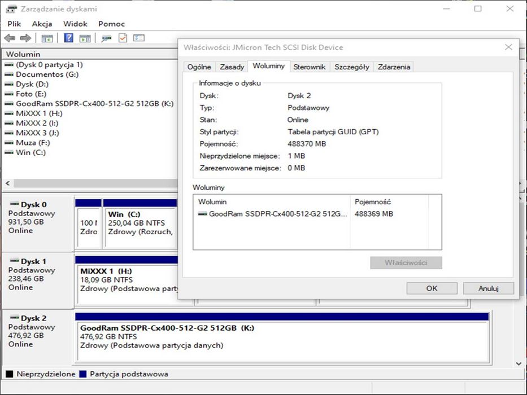Switch to the Sterownik tab
527x395 pixels.
click(x=309, y=67)
